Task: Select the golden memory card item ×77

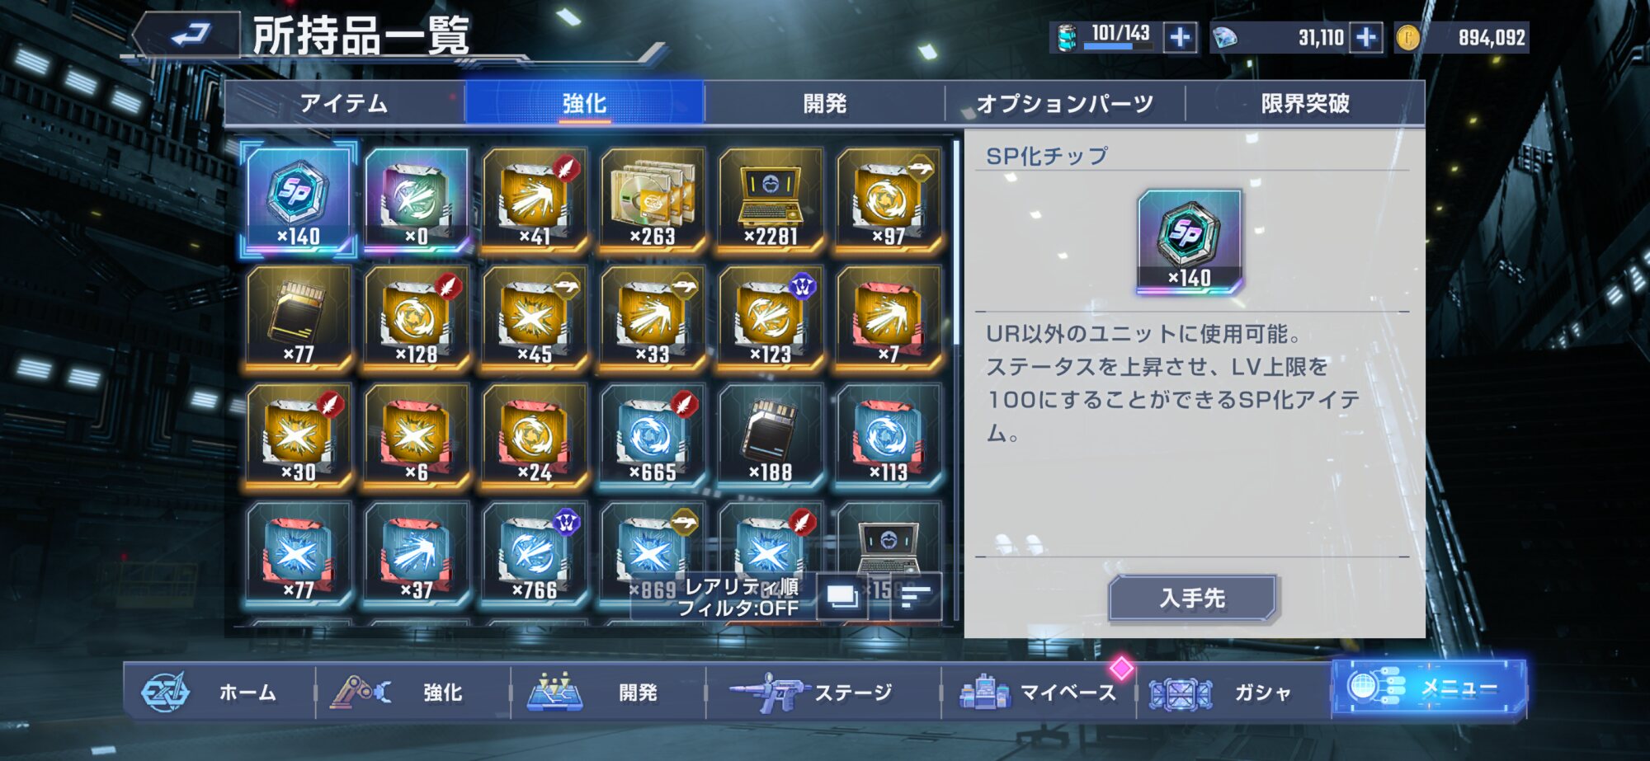Action: click(x=299, y=317)
